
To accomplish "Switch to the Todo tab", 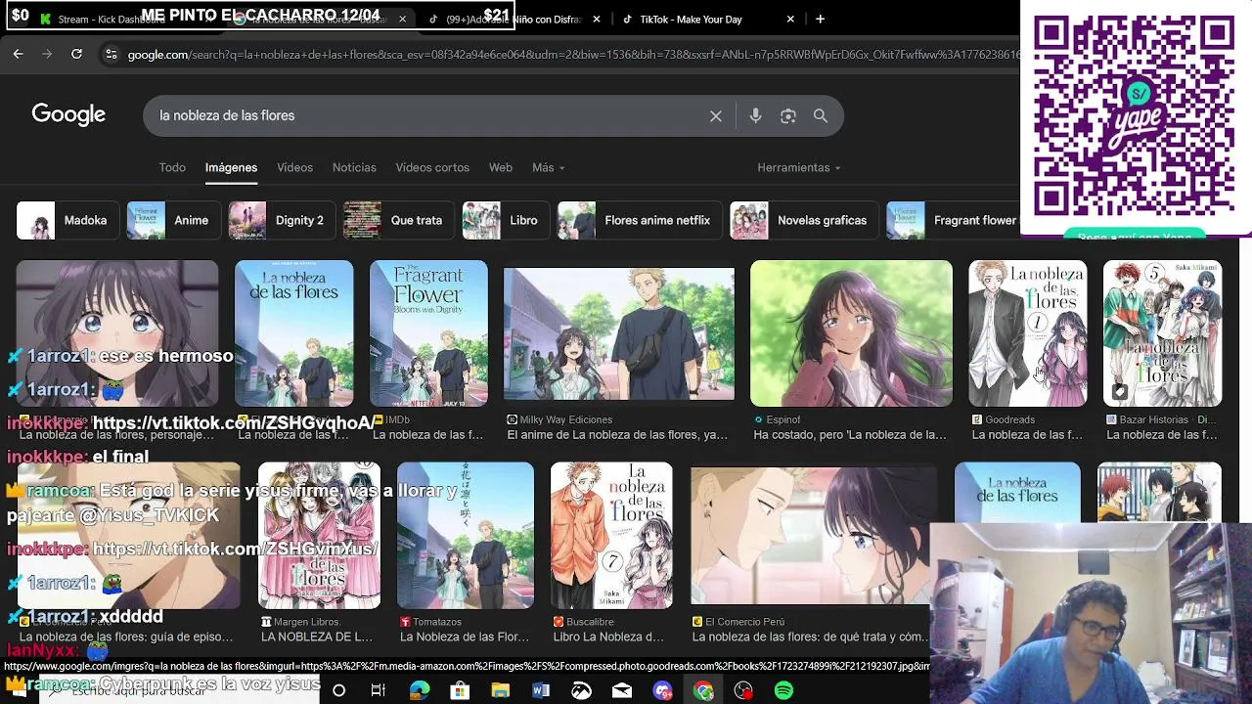I will tap(172, 167).
